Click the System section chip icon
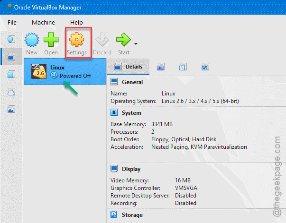This screenshot has height=223, width=286. [114, 112]
